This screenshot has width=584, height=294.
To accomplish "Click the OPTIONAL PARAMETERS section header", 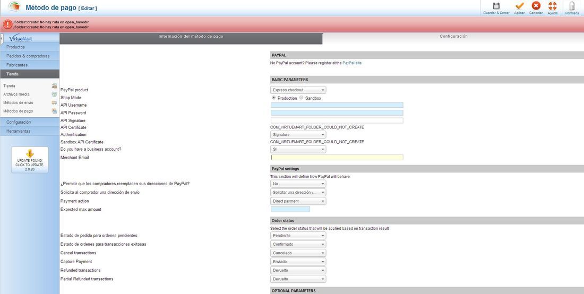I will (427, 290).
